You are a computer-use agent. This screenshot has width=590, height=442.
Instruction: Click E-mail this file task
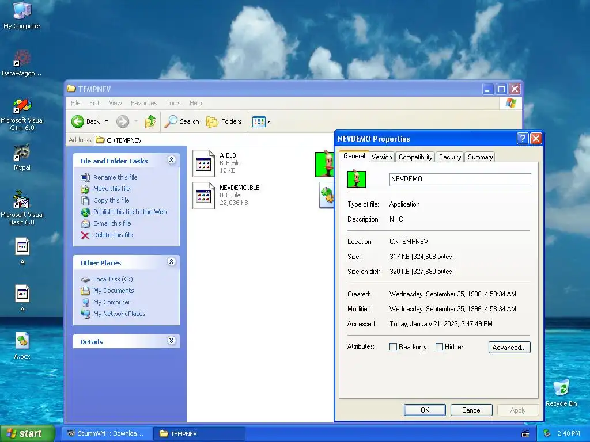(x=112, y=223)
